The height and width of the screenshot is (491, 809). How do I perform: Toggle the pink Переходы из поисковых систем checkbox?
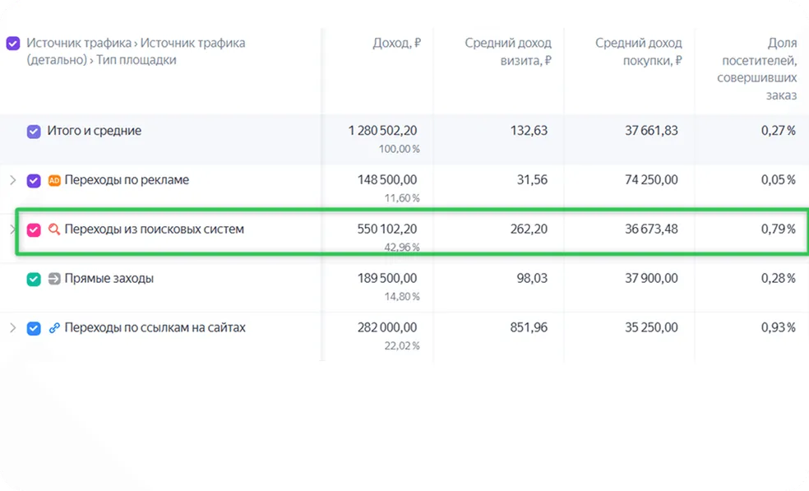34,229
